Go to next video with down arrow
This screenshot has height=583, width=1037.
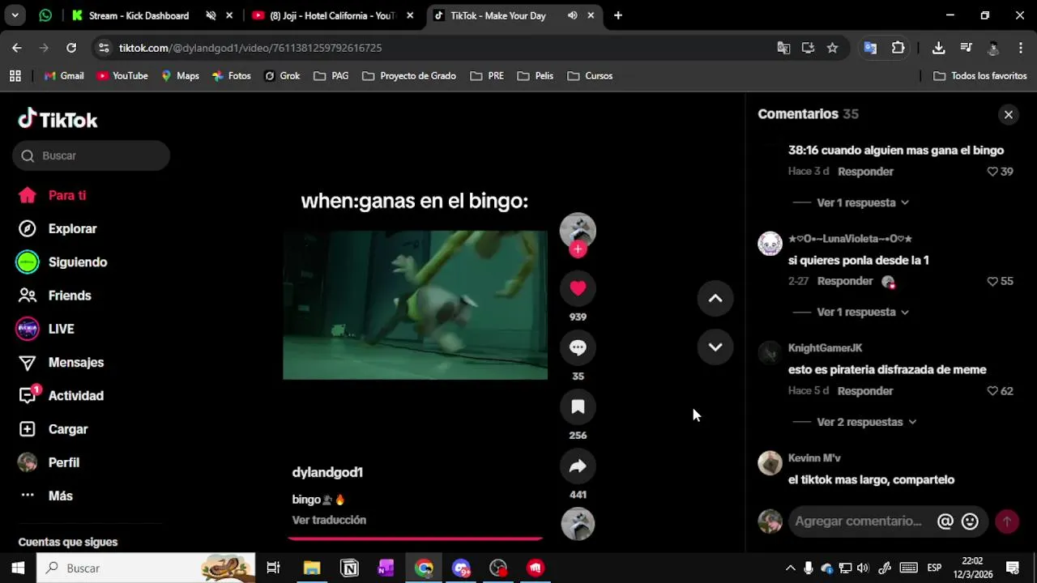pos(715,347)
